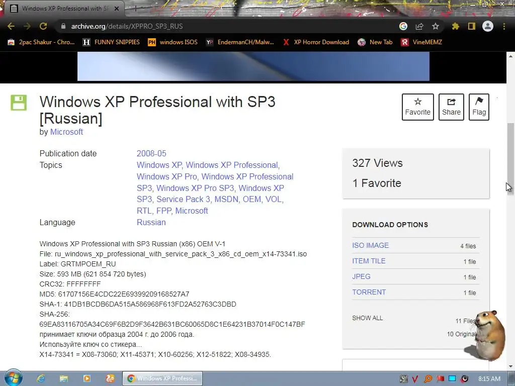Click the blue monitor tray icon
Screen dimensions: 515x386
[x=452, y=379]
